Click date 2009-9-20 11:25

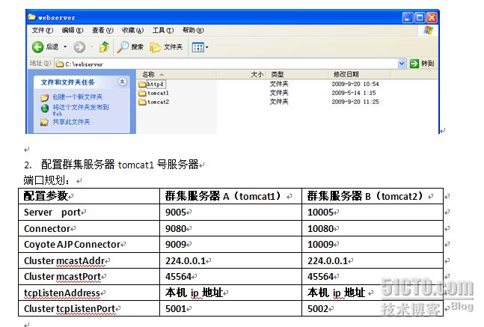coord(355,102)
